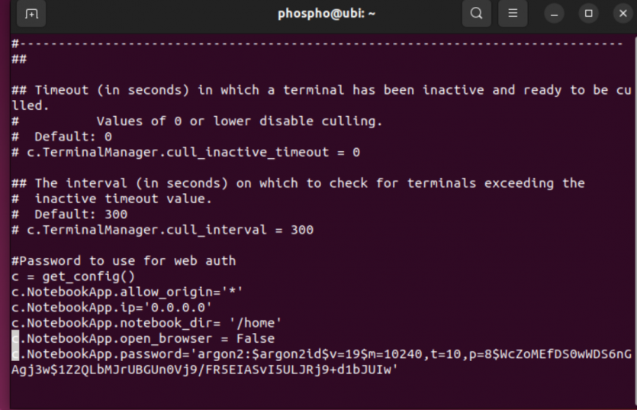This screenshot has height=410, width=637.
Task: Open the terminal search tool
Action: coord(476,14)
